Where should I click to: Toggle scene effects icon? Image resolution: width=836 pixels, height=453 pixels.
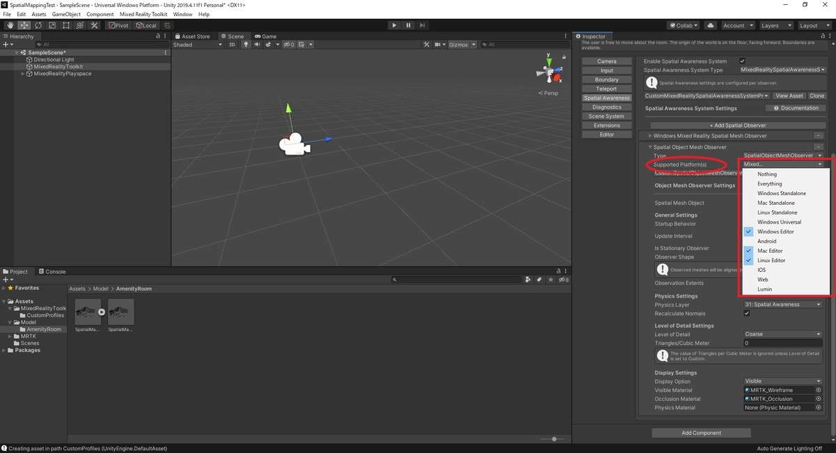pyautogui.click(x=269, y=45)
